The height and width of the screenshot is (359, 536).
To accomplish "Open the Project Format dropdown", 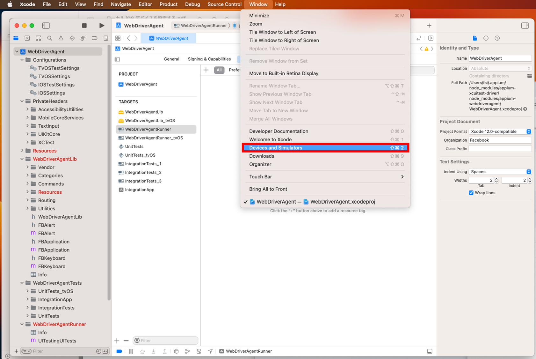I will (500, 131).
